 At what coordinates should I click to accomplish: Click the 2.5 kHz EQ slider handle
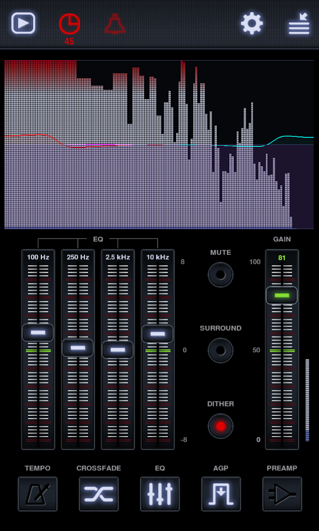pos(118,349)
